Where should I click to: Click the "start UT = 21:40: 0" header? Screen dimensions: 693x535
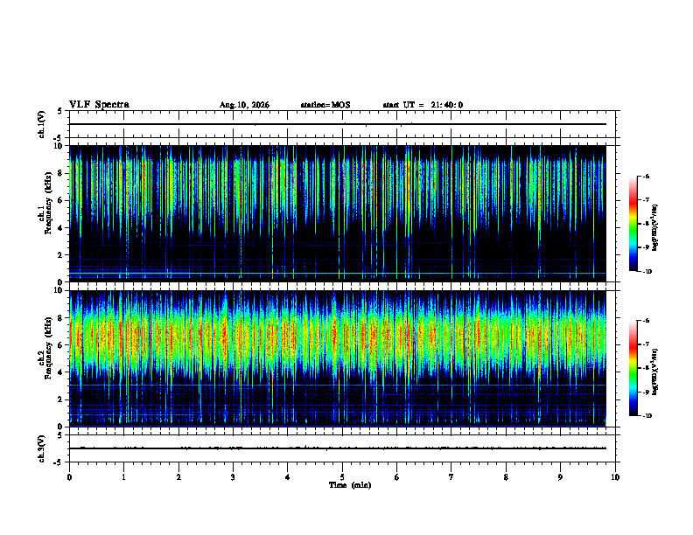[x=423, y=105]
